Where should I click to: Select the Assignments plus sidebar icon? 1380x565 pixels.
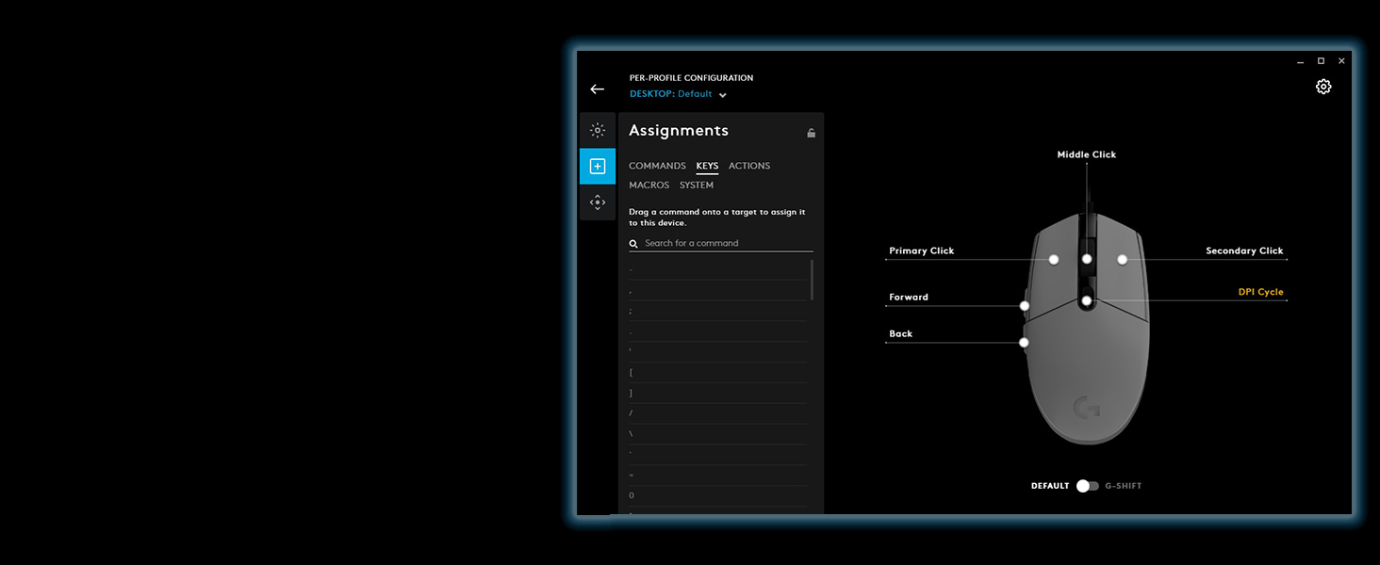point(597,167)
